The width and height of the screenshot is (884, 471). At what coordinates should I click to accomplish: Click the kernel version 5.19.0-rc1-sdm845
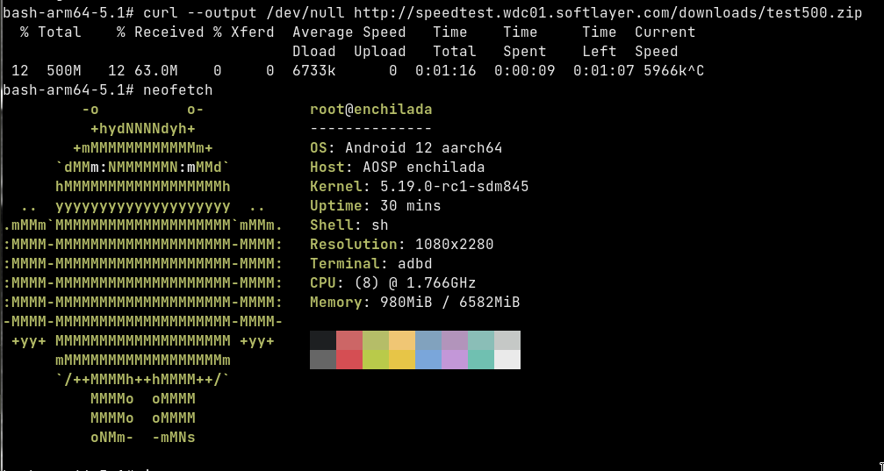pos(455,187)
